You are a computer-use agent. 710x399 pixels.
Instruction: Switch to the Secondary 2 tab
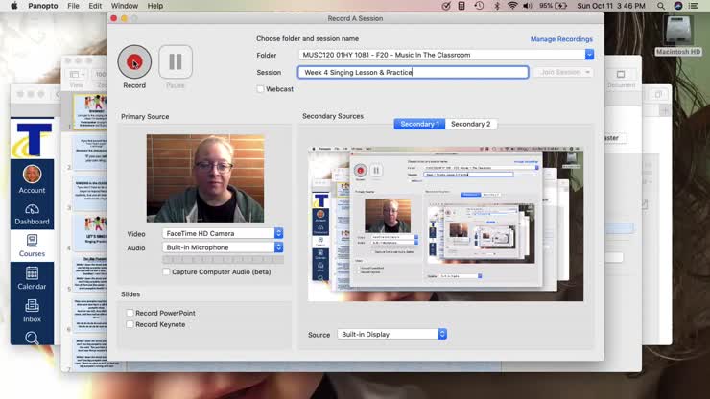click(470, 124)
